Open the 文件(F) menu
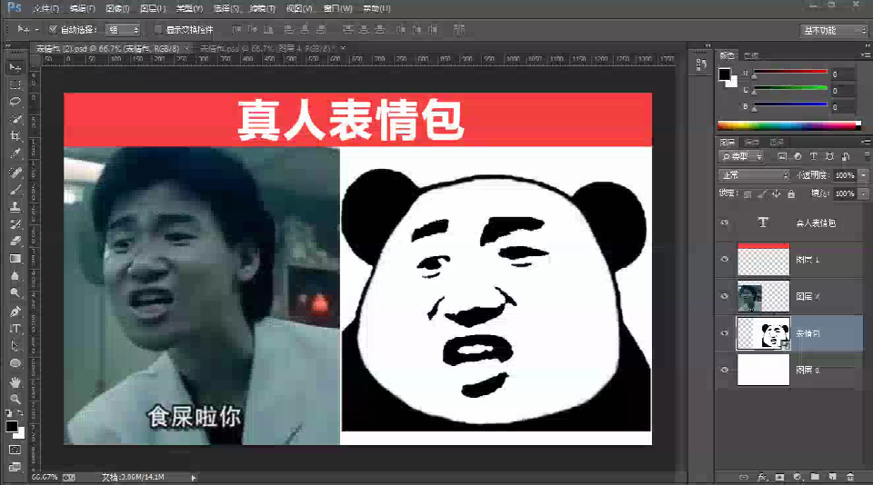Screen dimensions: 873x485 (45, 8)
